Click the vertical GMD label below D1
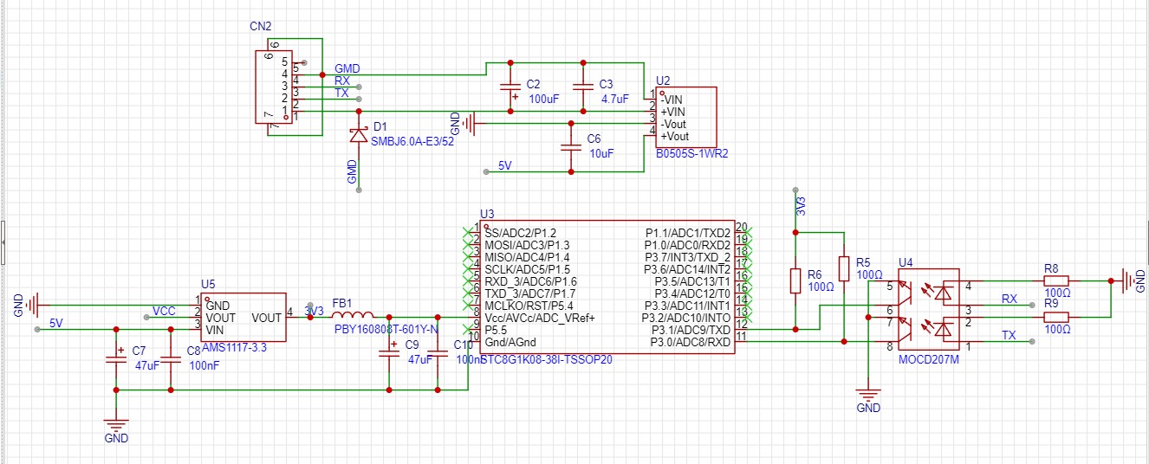The width and height of the screenshot is (1149, 464). pos(353,171)
